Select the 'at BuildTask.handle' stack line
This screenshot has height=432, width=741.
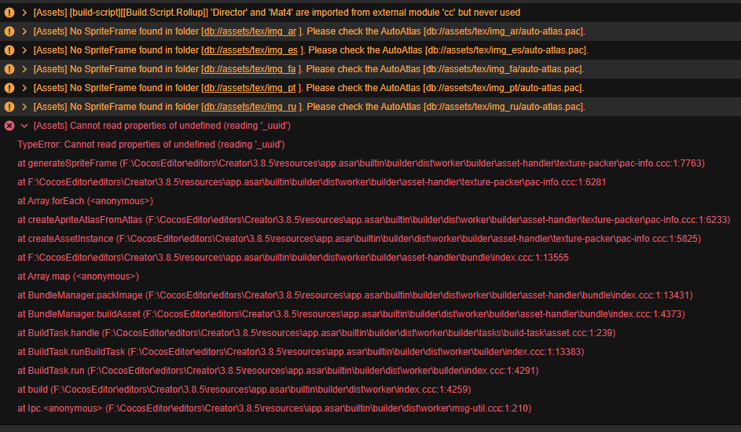(317, 333)
